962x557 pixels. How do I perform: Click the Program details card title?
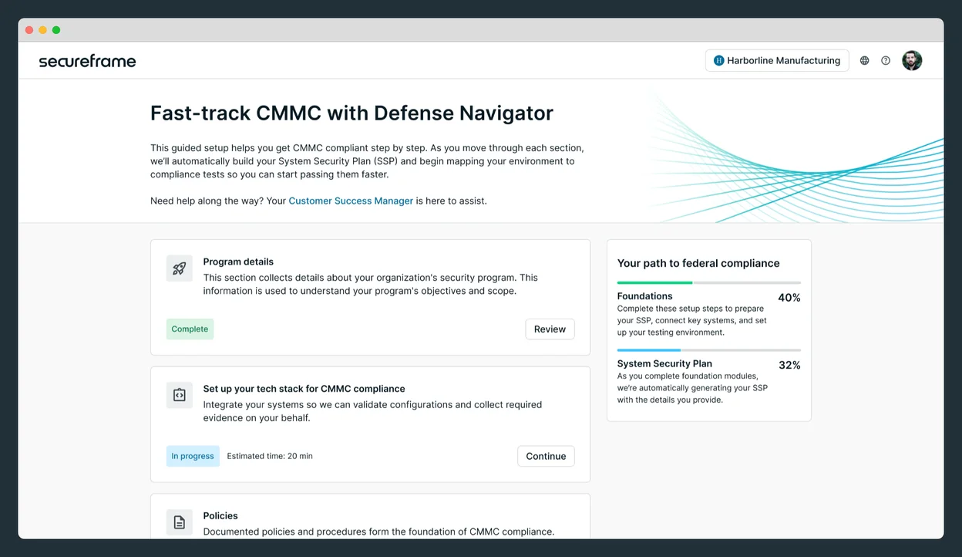pos(238,262)
